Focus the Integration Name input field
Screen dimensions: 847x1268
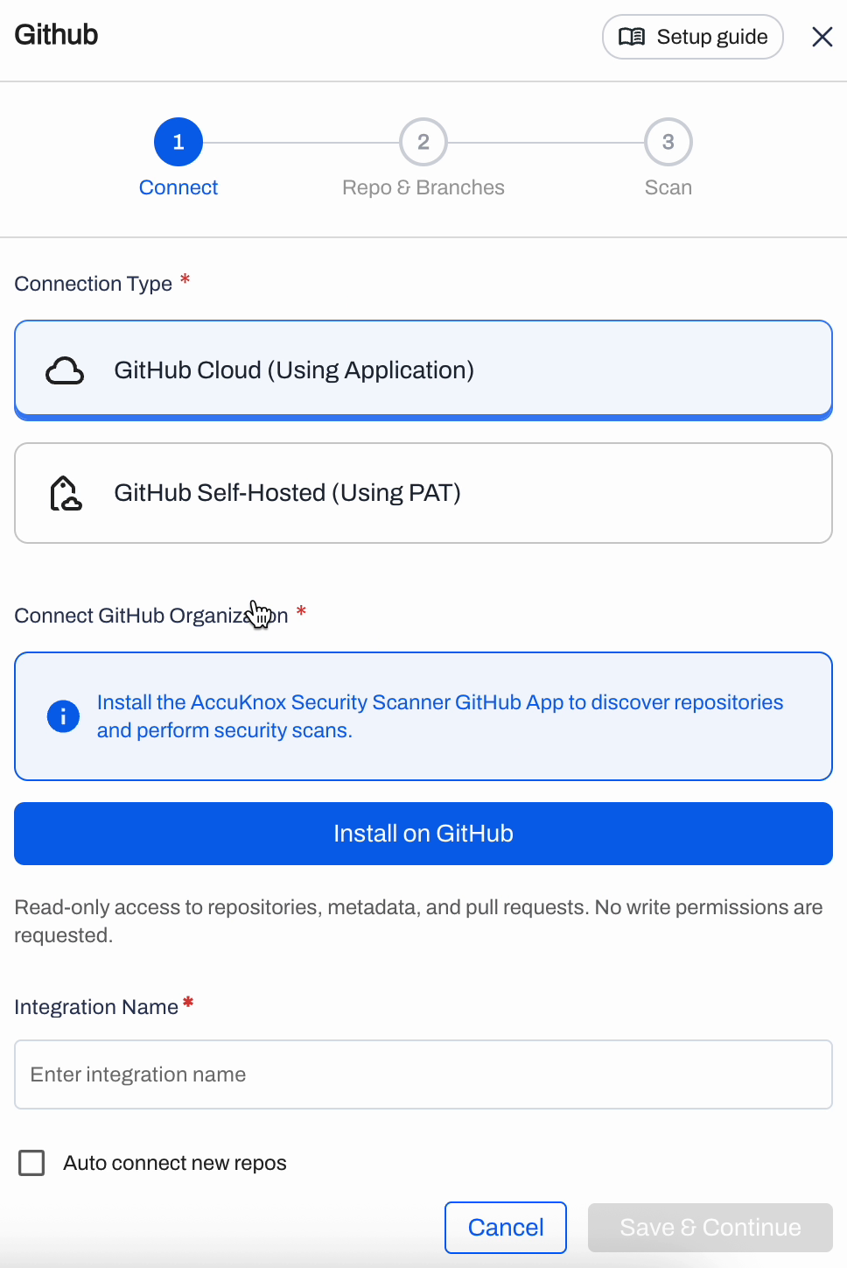click(423, 1074)
